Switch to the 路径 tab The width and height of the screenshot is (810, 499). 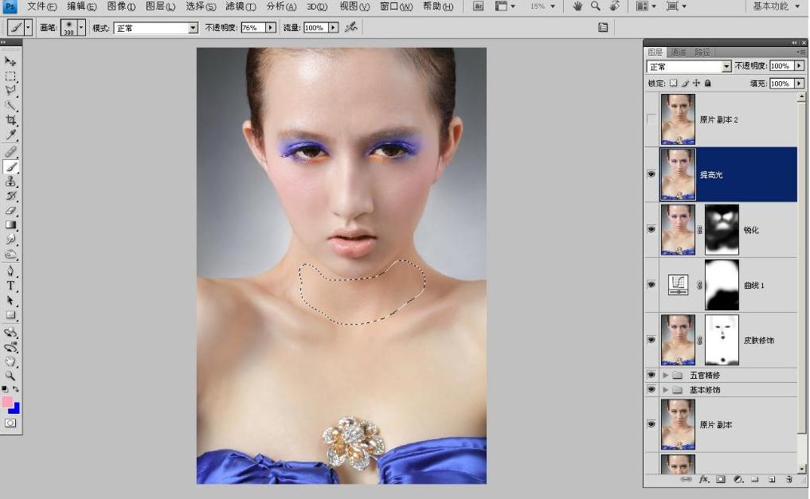pos(702,52)
